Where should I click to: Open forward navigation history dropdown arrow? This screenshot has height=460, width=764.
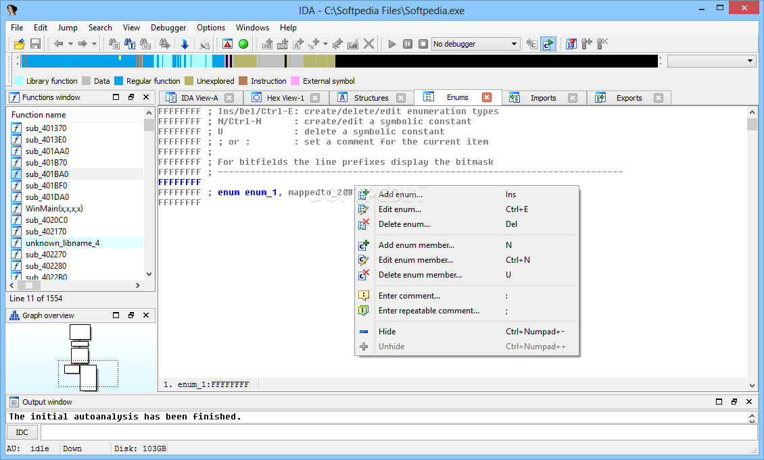pos(95,44)
